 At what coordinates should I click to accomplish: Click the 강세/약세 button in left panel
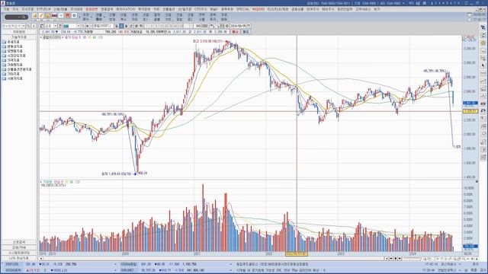coord(19,247)
